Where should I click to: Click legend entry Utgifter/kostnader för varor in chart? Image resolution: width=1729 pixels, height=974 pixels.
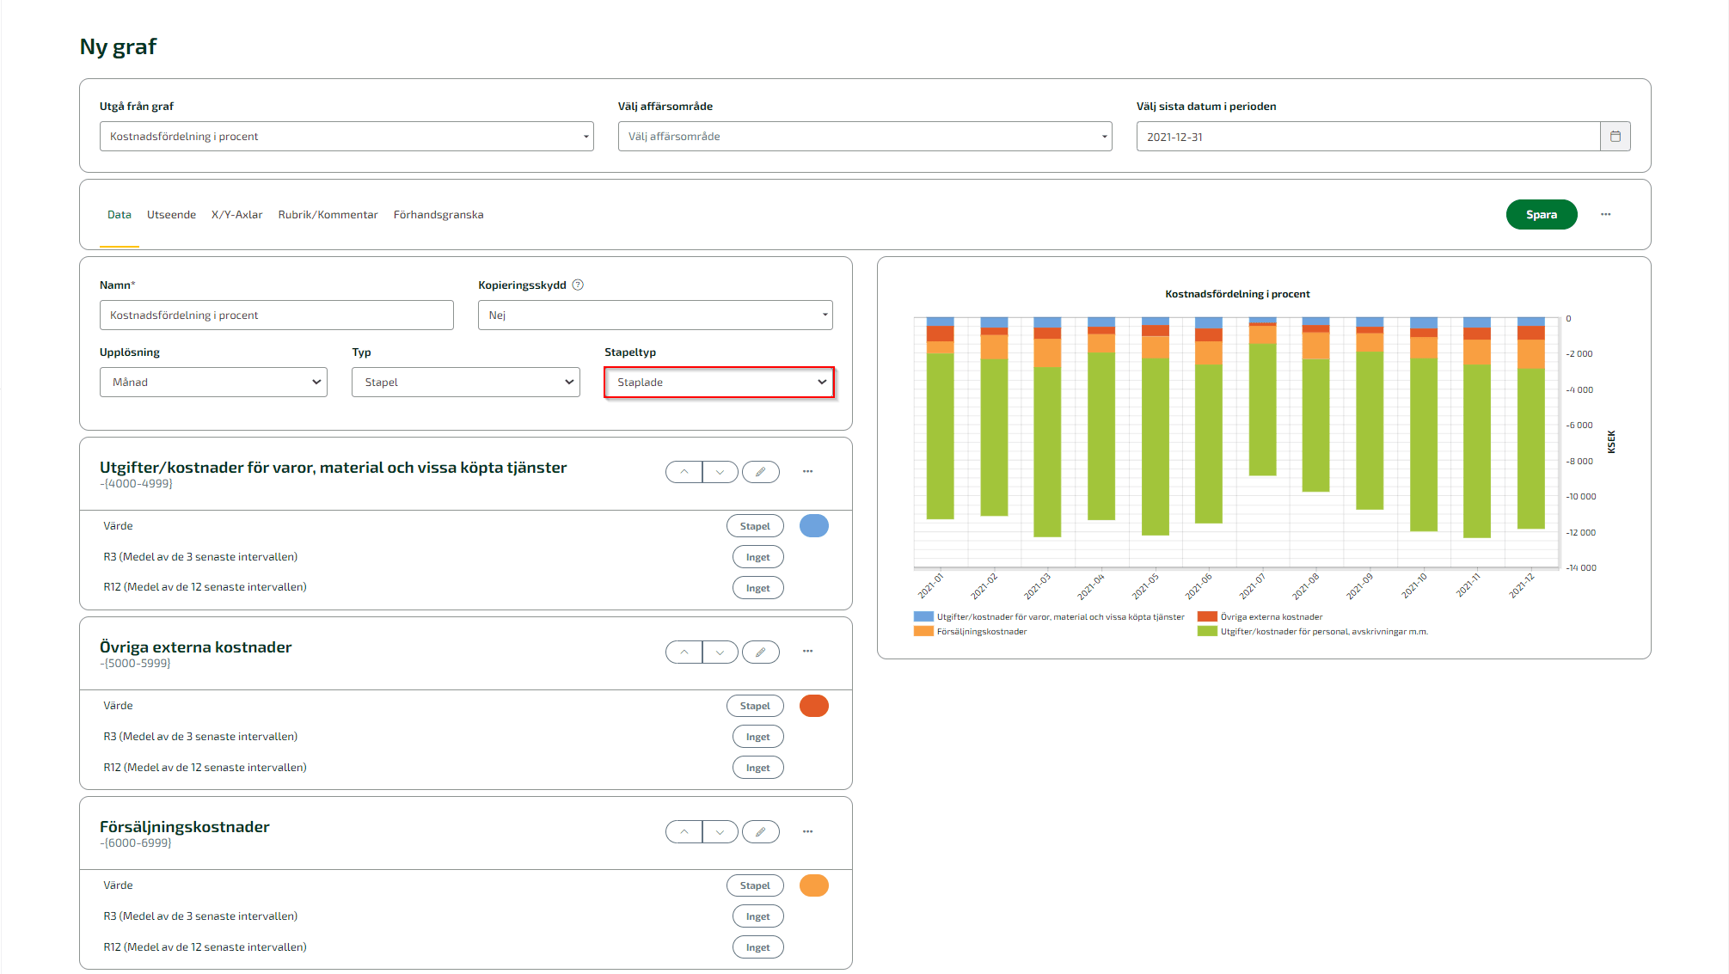pyautogui.click(x=1049, y=617)
